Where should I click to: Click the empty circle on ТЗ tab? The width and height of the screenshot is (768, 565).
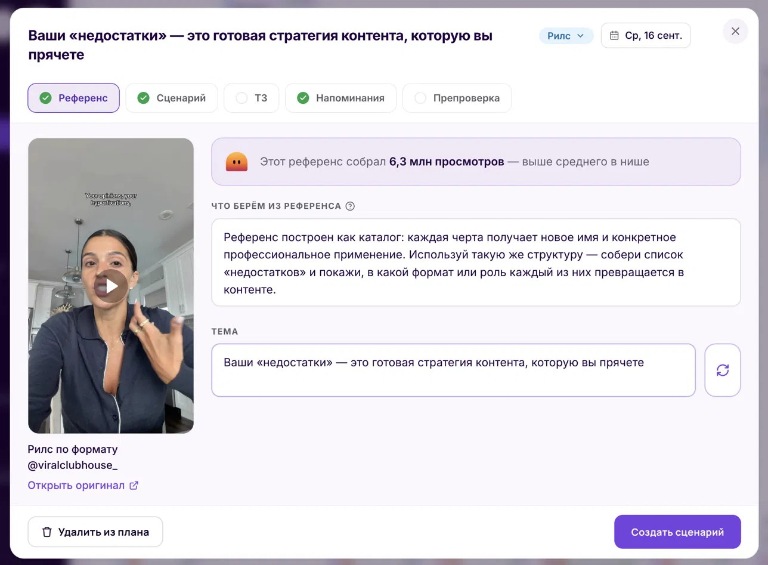point(241,98)
